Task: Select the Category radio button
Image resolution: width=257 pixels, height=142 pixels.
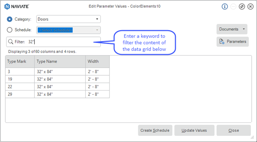Action: (x=10, y=19)
